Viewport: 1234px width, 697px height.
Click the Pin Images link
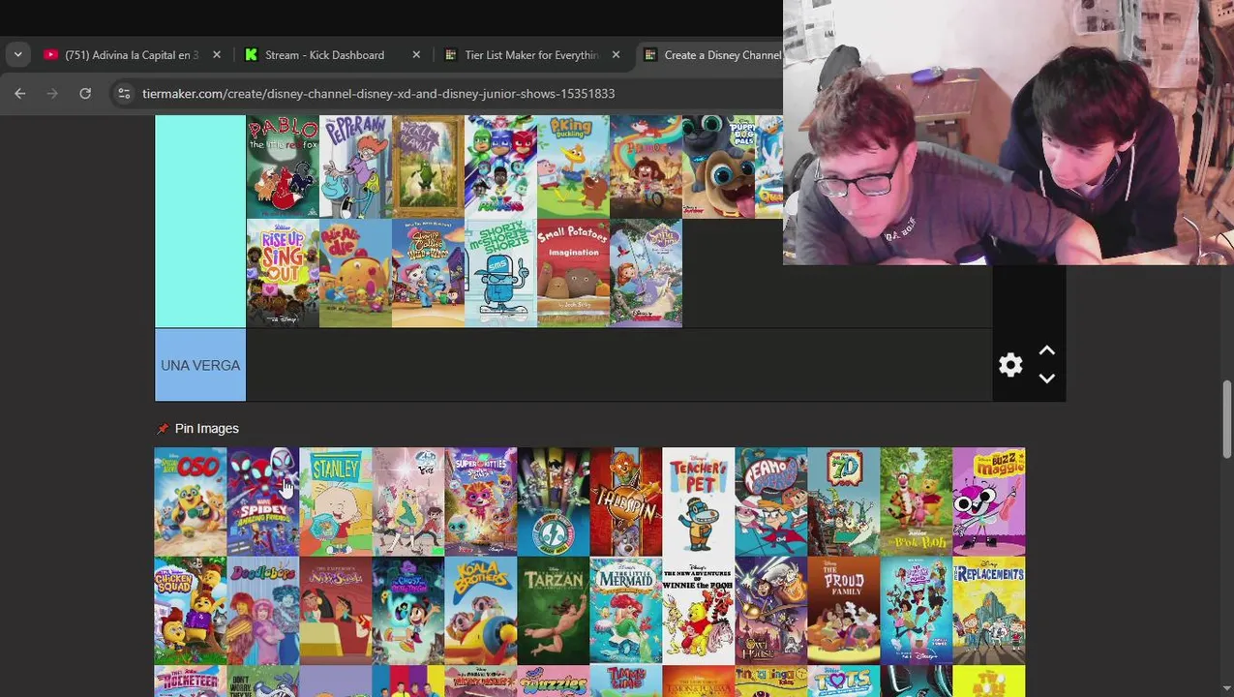pos(206,429)
